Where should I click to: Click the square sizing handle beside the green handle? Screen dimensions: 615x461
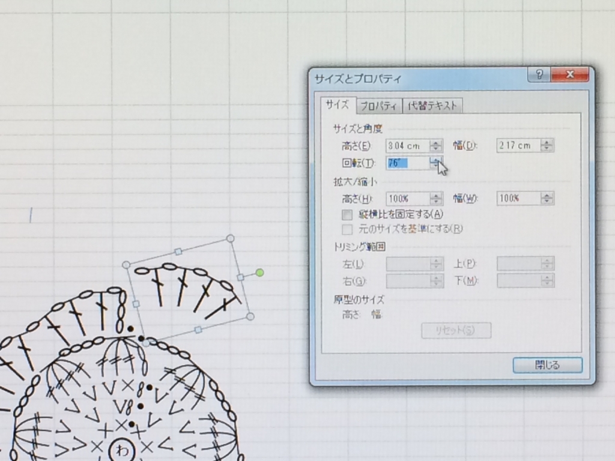(x=240, y=277)
